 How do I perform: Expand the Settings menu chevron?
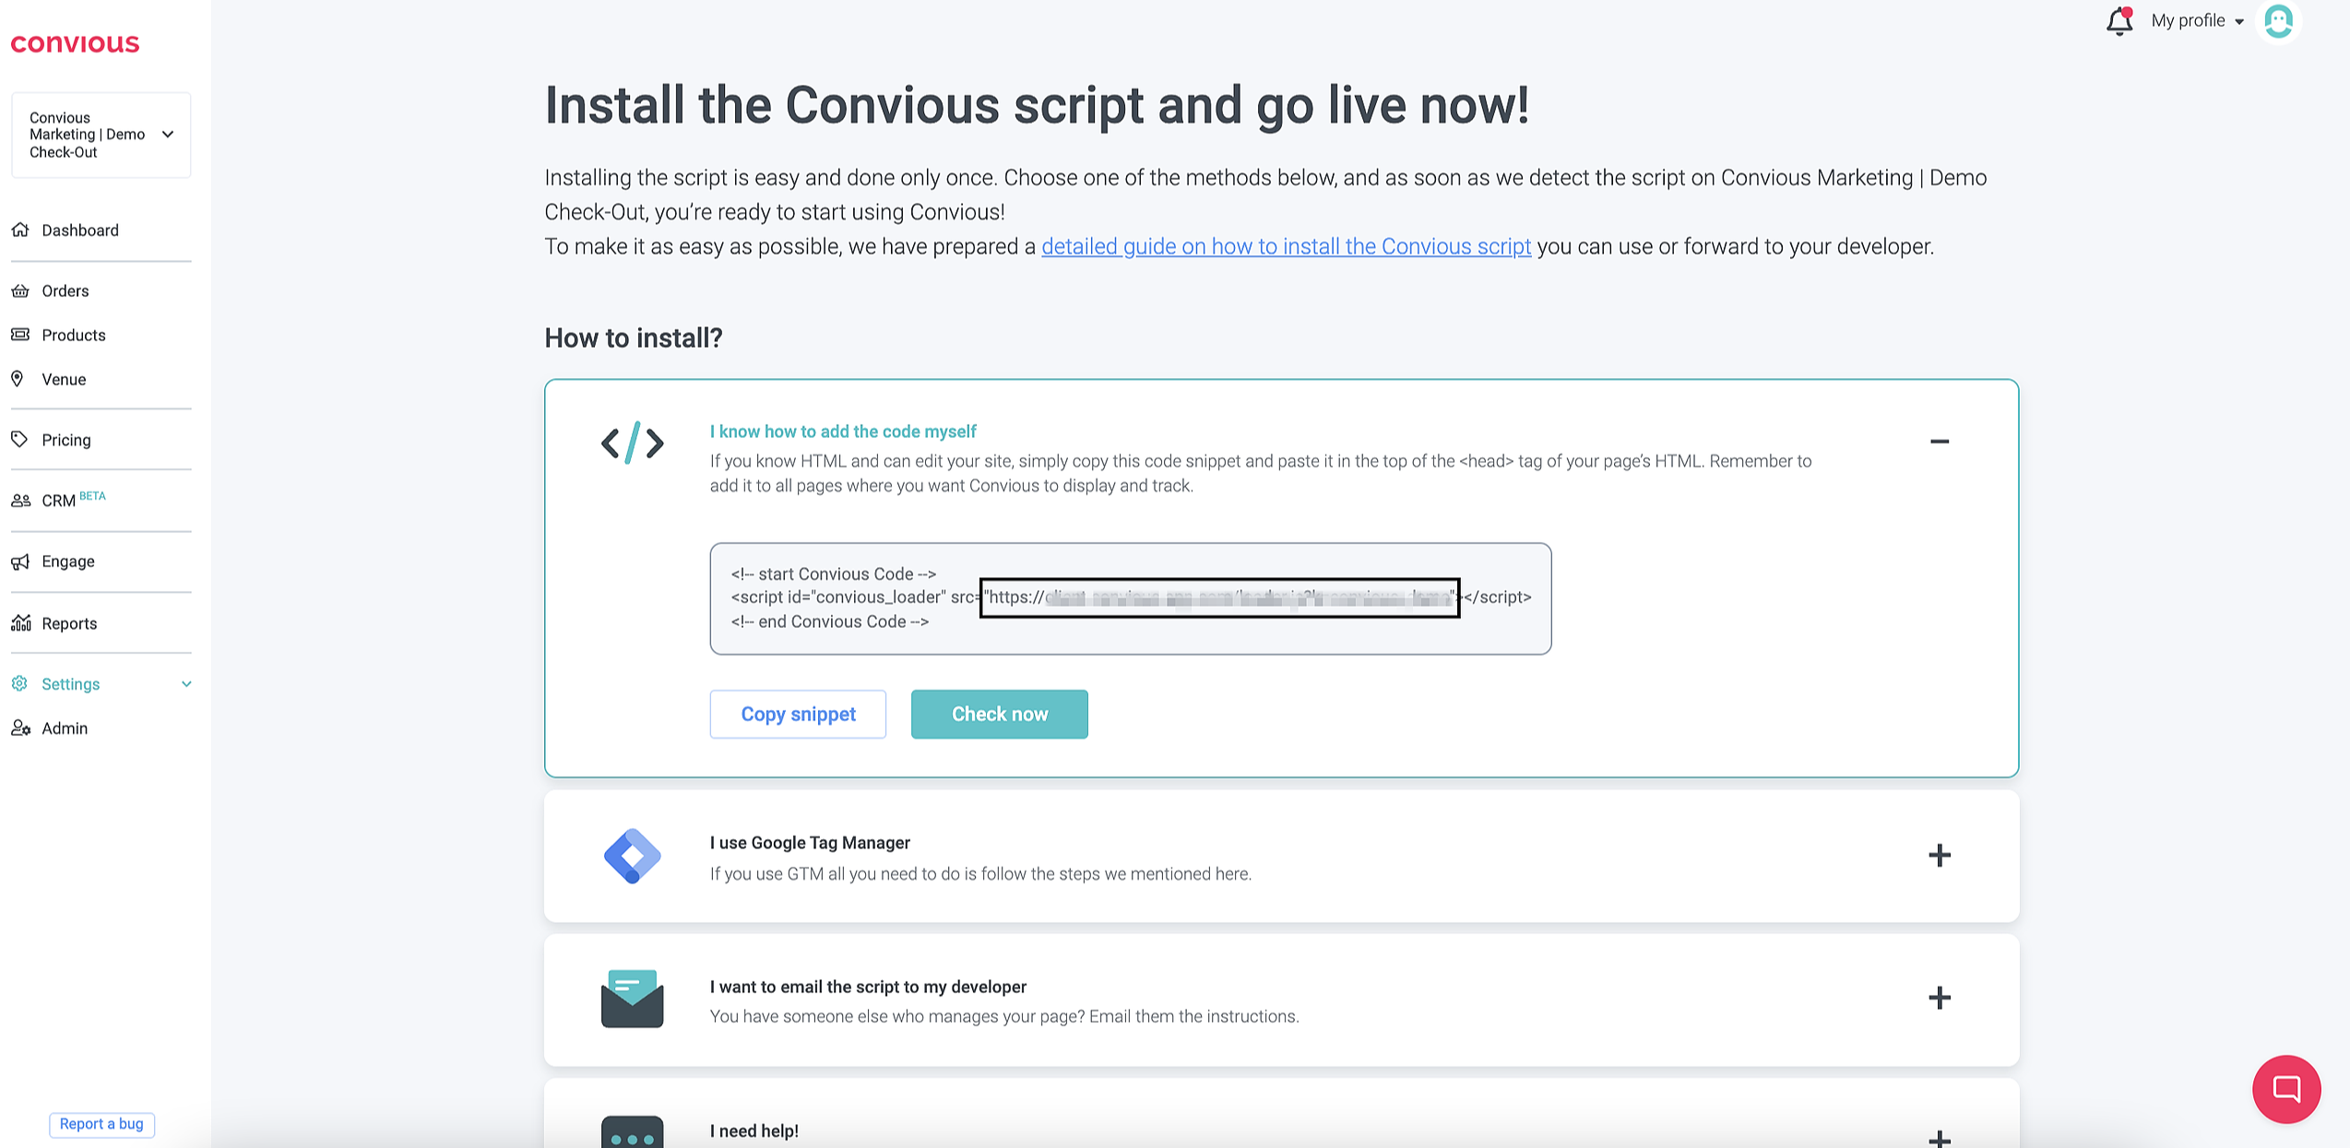click(186, 684)
